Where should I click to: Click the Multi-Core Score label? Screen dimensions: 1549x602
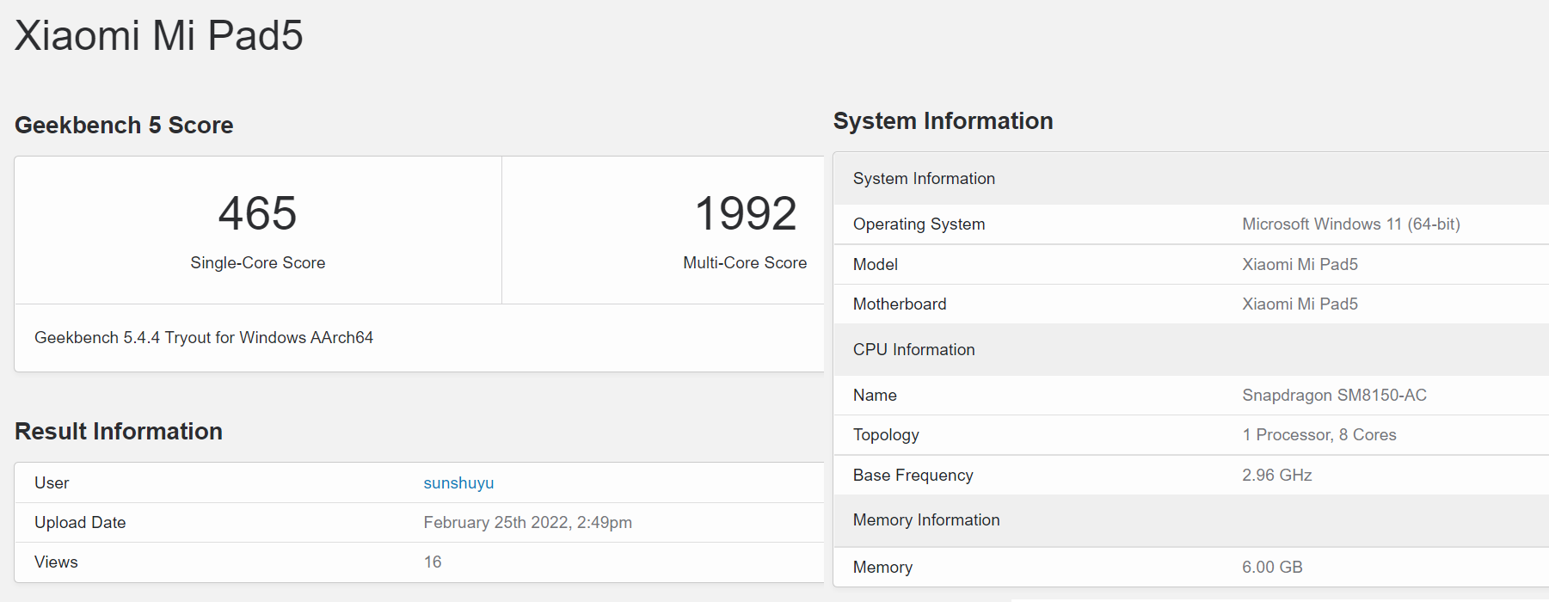pos(745,263)
